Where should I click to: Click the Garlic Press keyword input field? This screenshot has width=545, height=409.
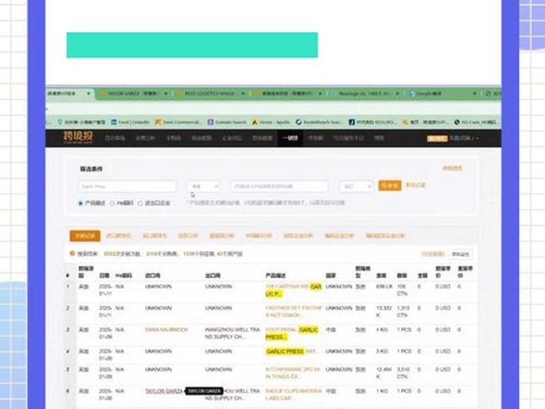click(x=127, y=186)
